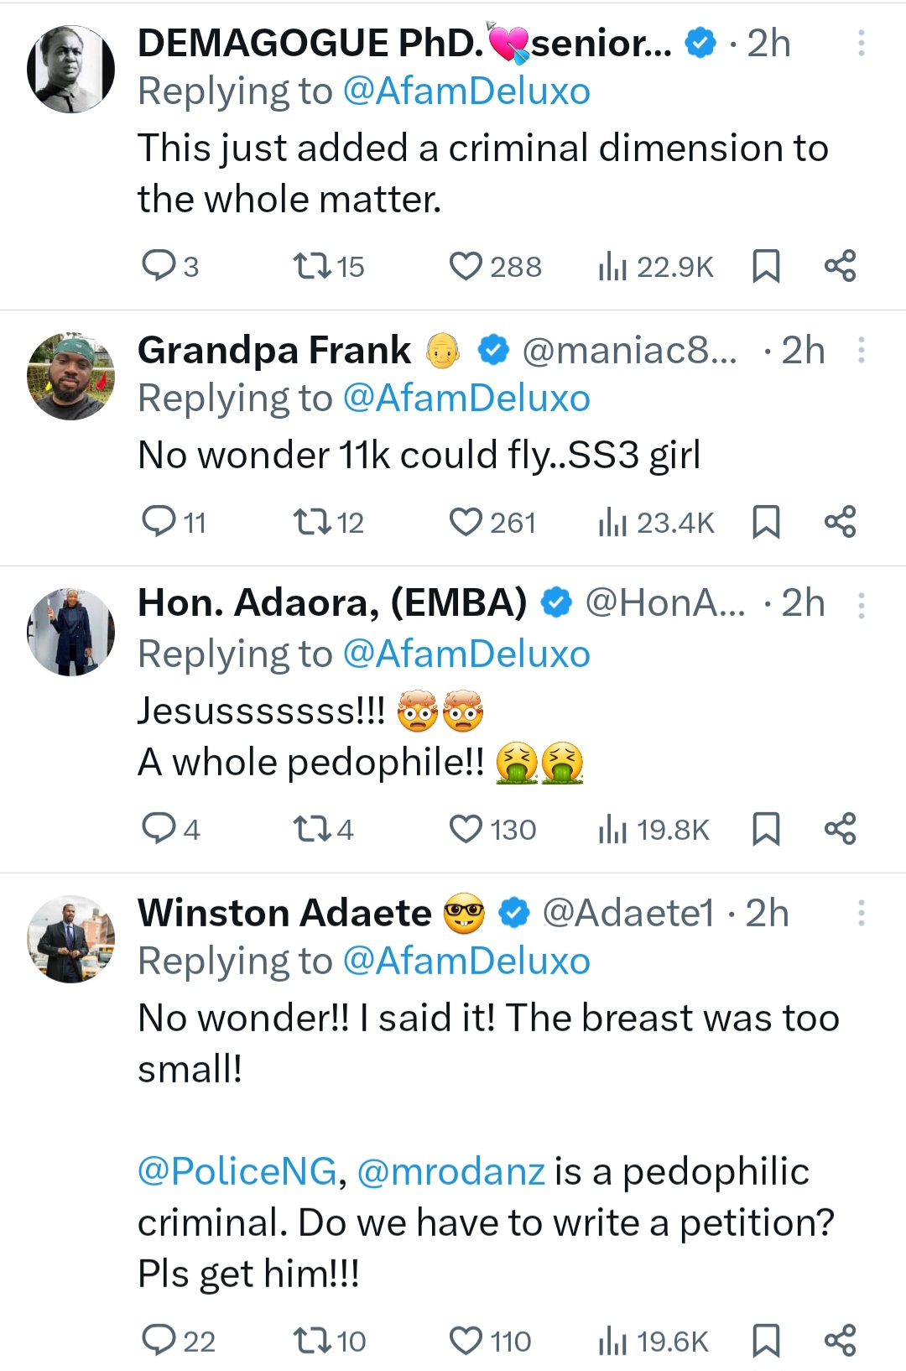Share Hon. Adaora's tweet

(x=840, y=829)
